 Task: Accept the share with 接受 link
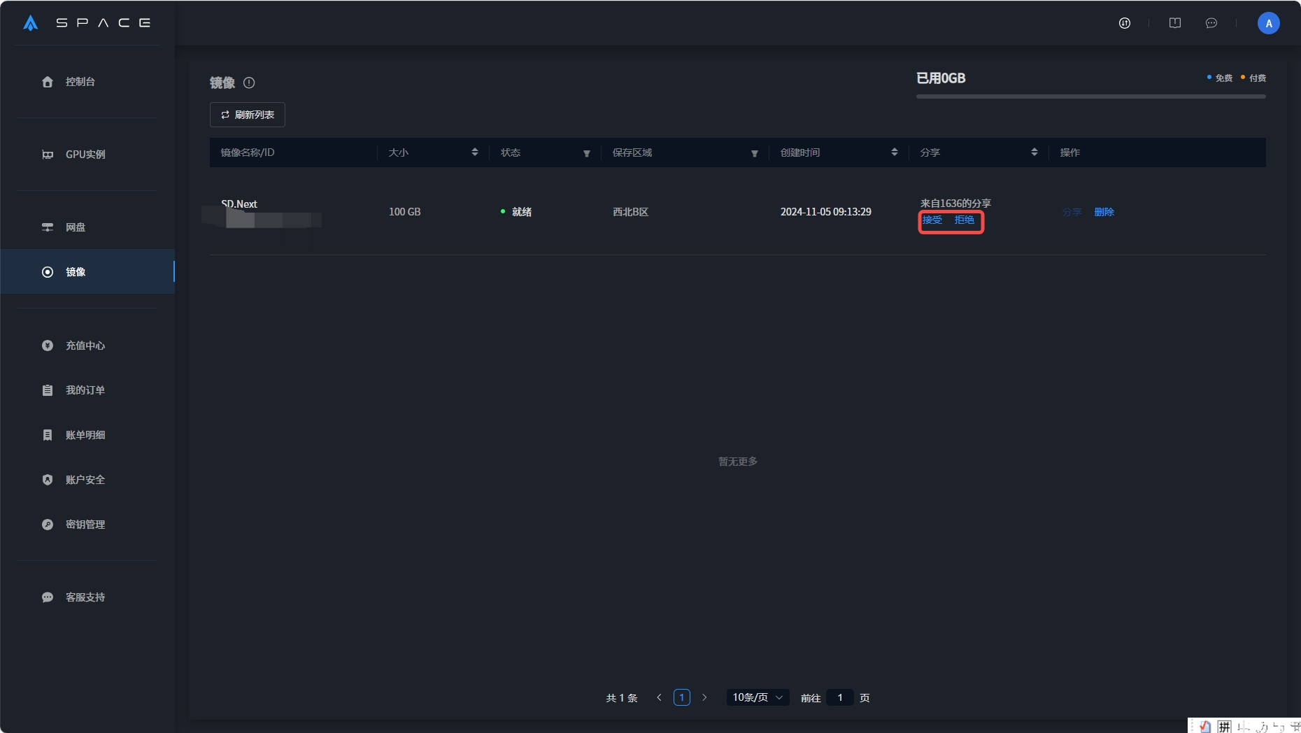tap(932, 220)
